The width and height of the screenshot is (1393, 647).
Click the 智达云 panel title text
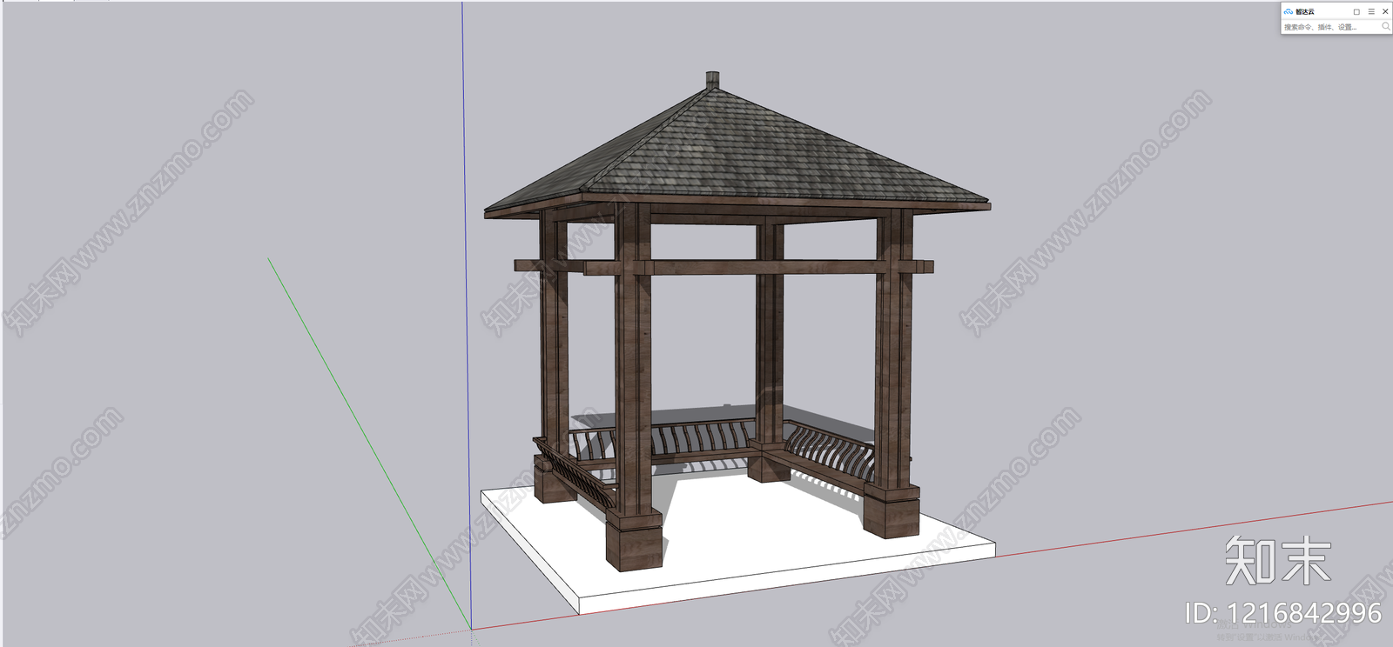click(x=1305, y=11)
